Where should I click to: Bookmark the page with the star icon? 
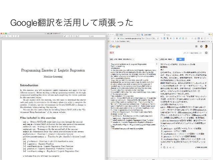pos(158,38)
